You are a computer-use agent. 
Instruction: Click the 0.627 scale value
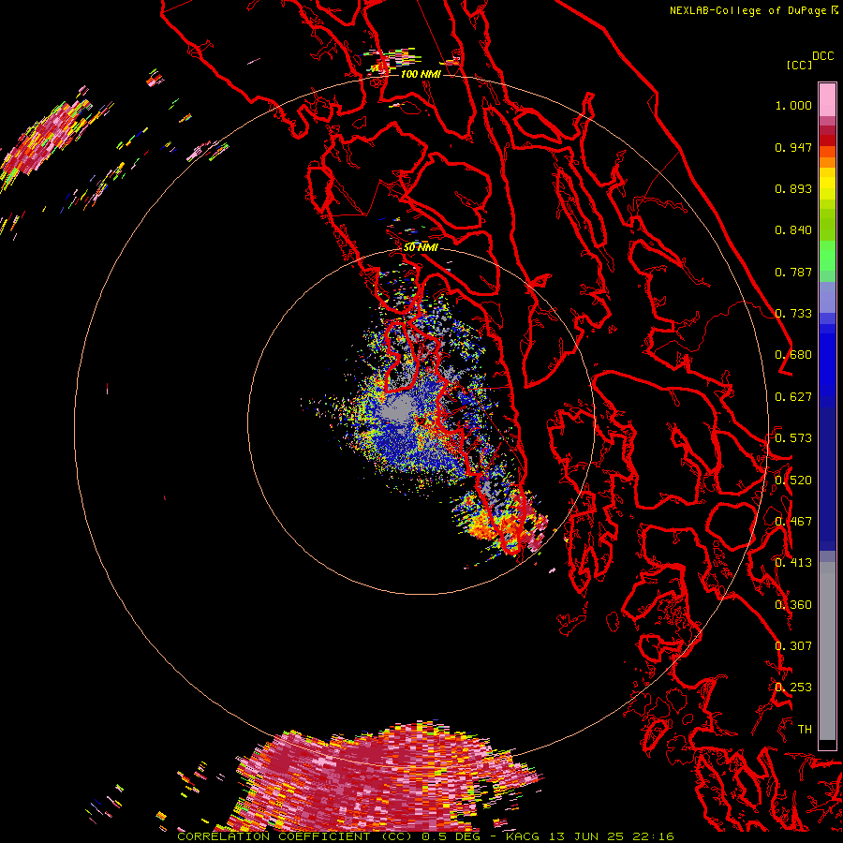point(793,397)
